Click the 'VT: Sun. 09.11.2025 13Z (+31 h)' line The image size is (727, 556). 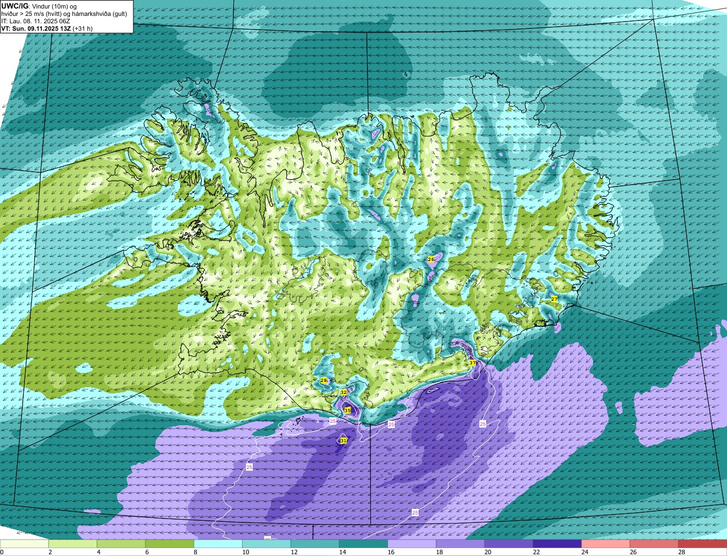[x=47, y=28]
